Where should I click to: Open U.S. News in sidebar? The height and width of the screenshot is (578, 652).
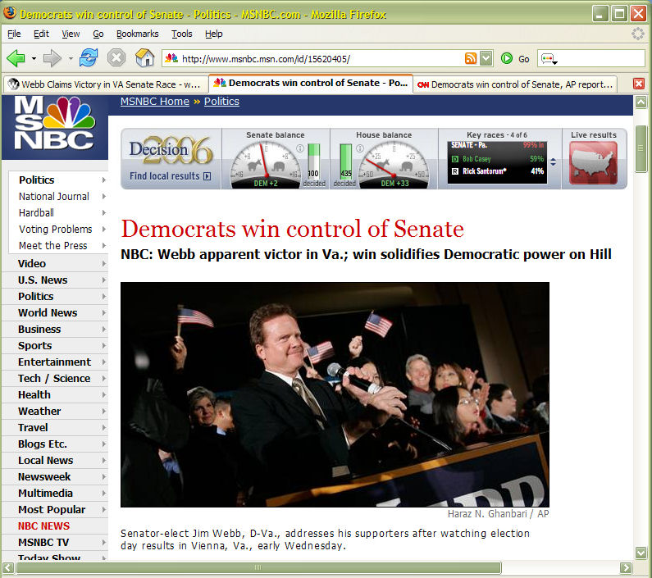point(43,280)
